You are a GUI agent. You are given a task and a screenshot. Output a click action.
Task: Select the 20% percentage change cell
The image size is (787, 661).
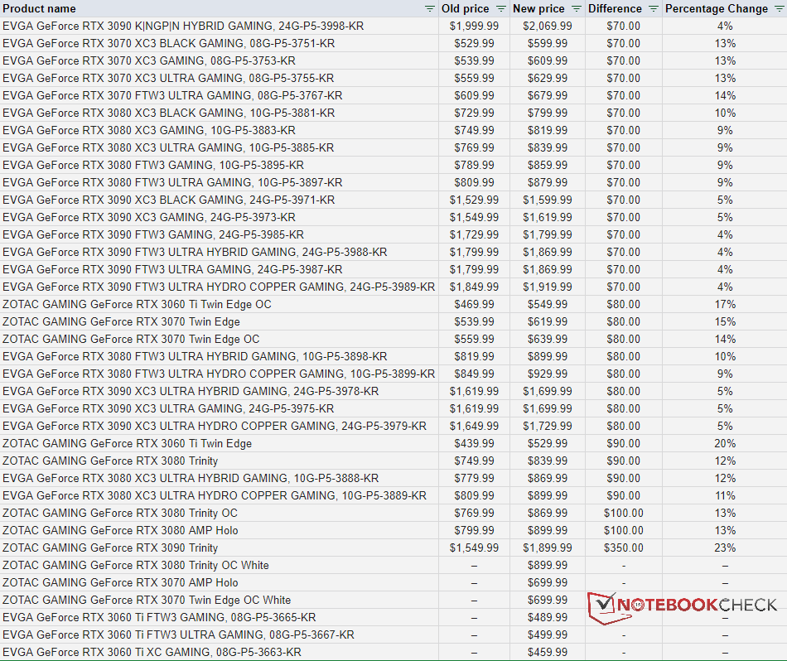tap(724, 443)
